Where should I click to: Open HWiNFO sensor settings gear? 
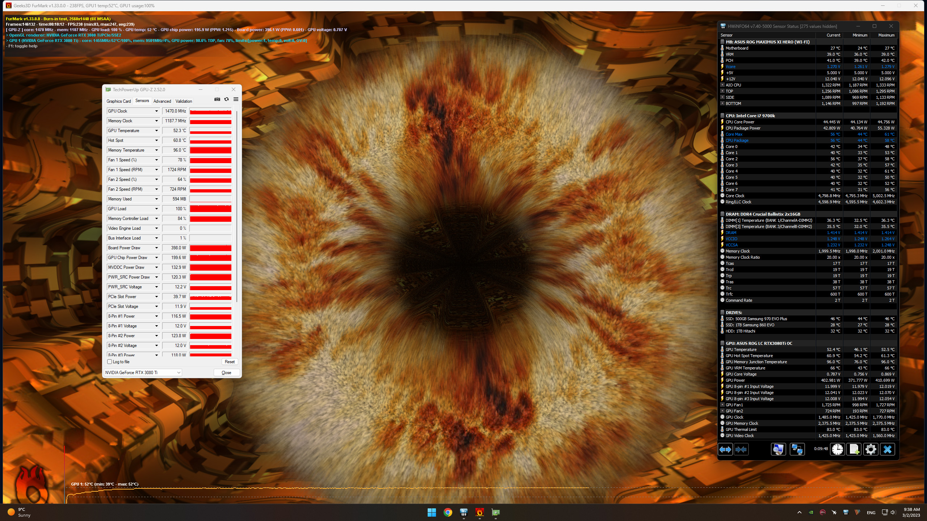click(871, 449)
